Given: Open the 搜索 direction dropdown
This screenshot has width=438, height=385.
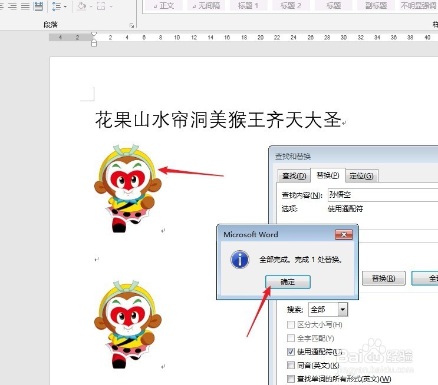Looking at the screenshot, I should (343, 310).
